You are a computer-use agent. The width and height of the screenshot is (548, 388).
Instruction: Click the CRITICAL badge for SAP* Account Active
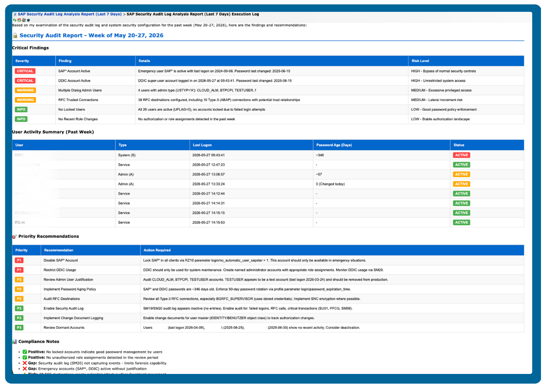pos(25,71)
